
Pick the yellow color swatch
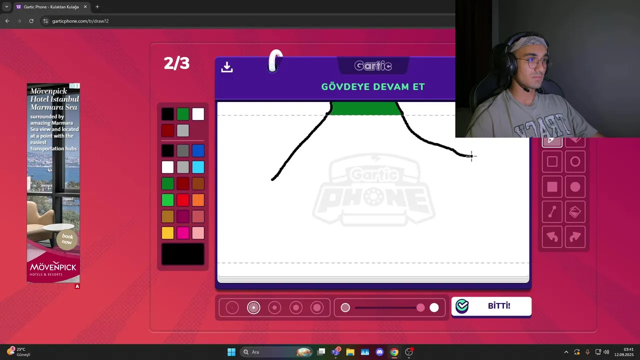coord(167,233)
